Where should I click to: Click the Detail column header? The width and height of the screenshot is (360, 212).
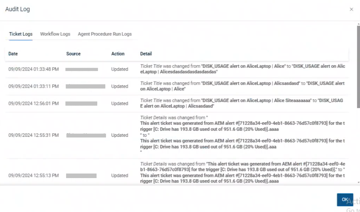[x=146, y=54]
